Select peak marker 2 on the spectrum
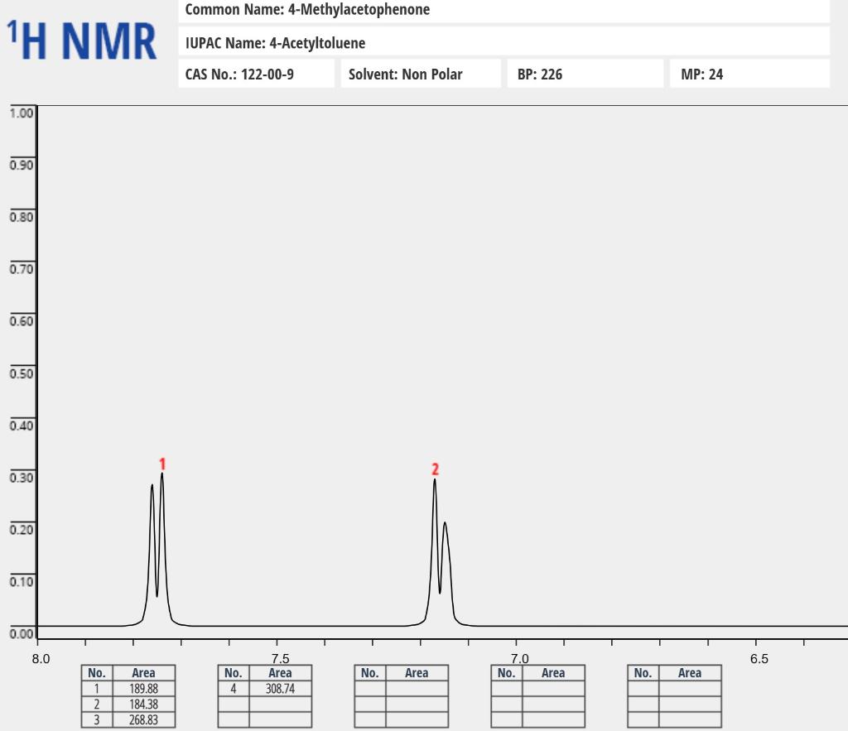This screenshot has width=848, height=731. point(435,468)
